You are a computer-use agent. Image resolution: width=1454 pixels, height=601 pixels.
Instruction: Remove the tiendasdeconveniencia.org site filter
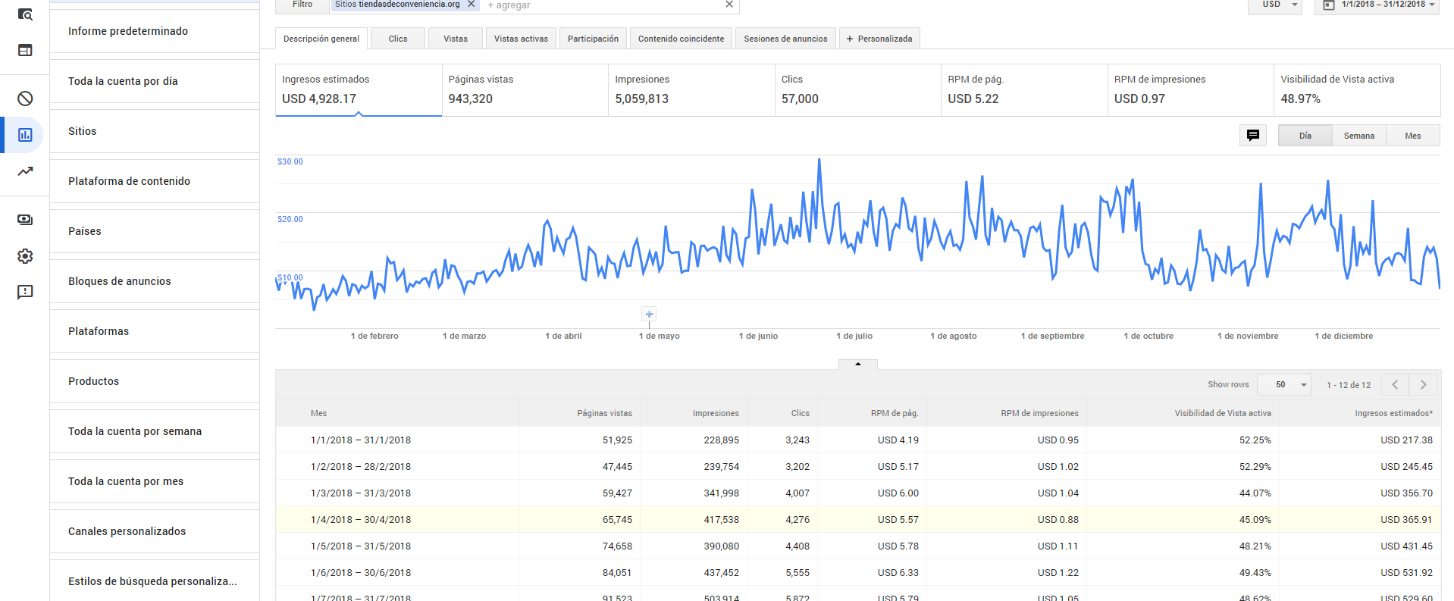(471, 4)
